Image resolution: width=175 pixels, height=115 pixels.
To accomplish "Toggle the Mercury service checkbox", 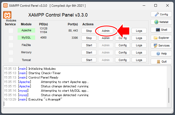I will click(x=11, y=52).
